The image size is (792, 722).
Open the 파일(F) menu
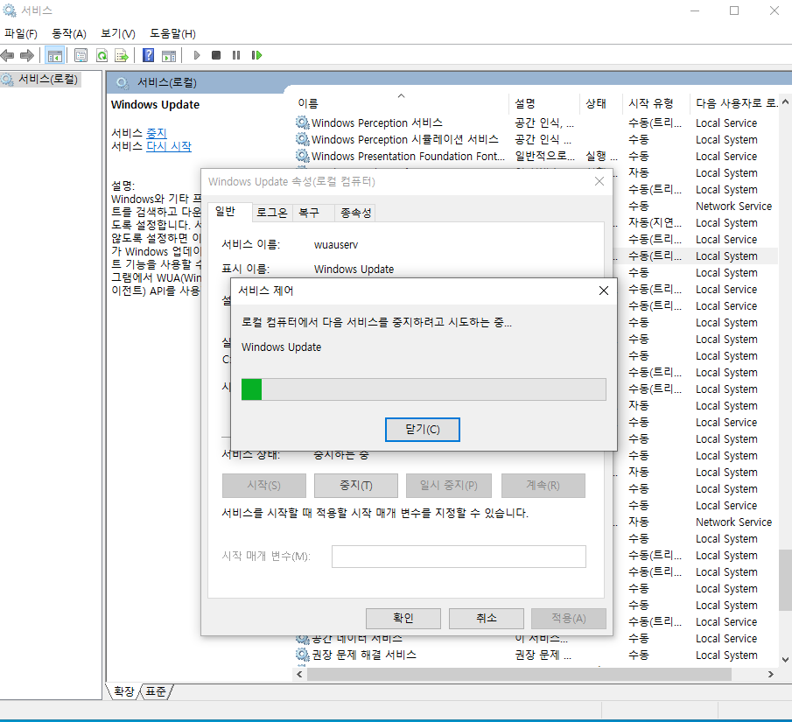tap(21, 34)
